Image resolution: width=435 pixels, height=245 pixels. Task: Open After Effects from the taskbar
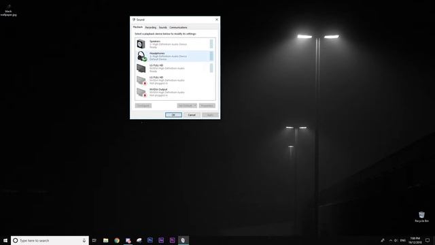pos(161,240)
